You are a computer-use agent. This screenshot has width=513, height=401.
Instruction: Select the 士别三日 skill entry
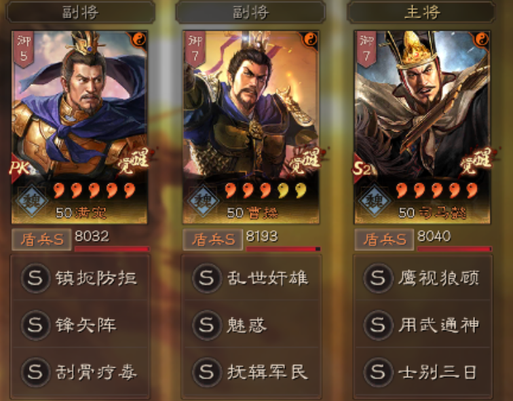click(x=423, y=373)
